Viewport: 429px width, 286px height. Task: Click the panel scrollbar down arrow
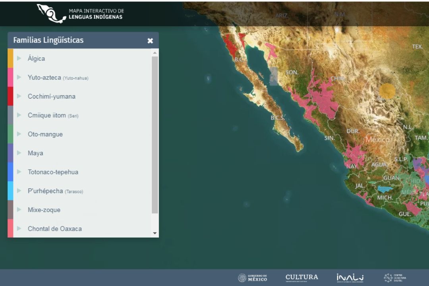coord(155,234)
